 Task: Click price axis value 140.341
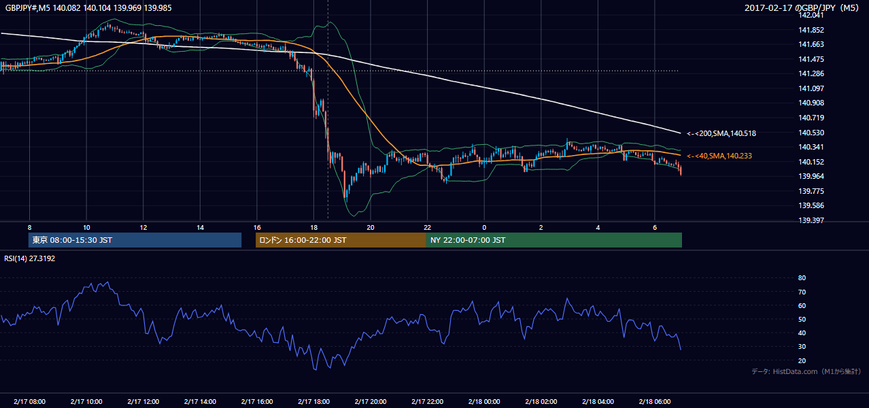click(811, 147)
